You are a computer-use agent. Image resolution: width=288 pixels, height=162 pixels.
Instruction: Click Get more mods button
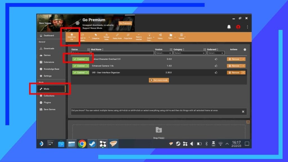[x=159, y=80]
